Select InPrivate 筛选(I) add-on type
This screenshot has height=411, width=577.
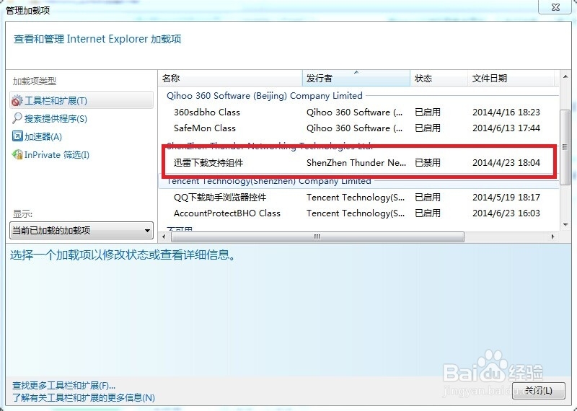57,154
